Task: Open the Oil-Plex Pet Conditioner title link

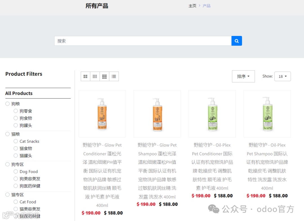Action: [x=212, y=167]
